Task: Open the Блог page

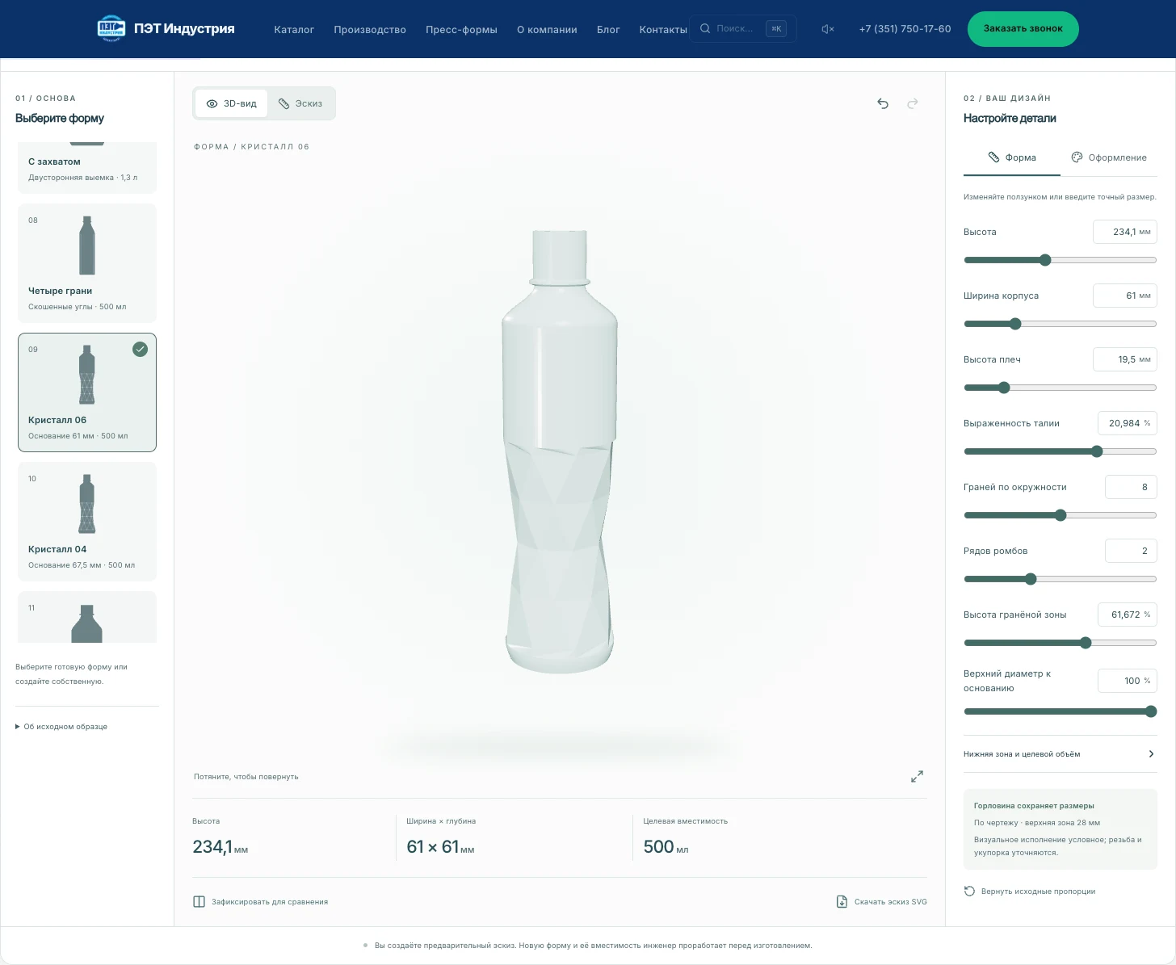Action: click(608, 29)
